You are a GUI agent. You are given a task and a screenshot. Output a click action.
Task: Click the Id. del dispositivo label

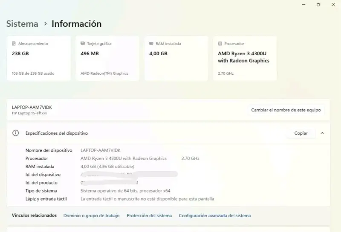coord(43,175)
